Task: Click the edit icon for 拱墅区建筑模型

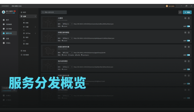Action: 185,32
